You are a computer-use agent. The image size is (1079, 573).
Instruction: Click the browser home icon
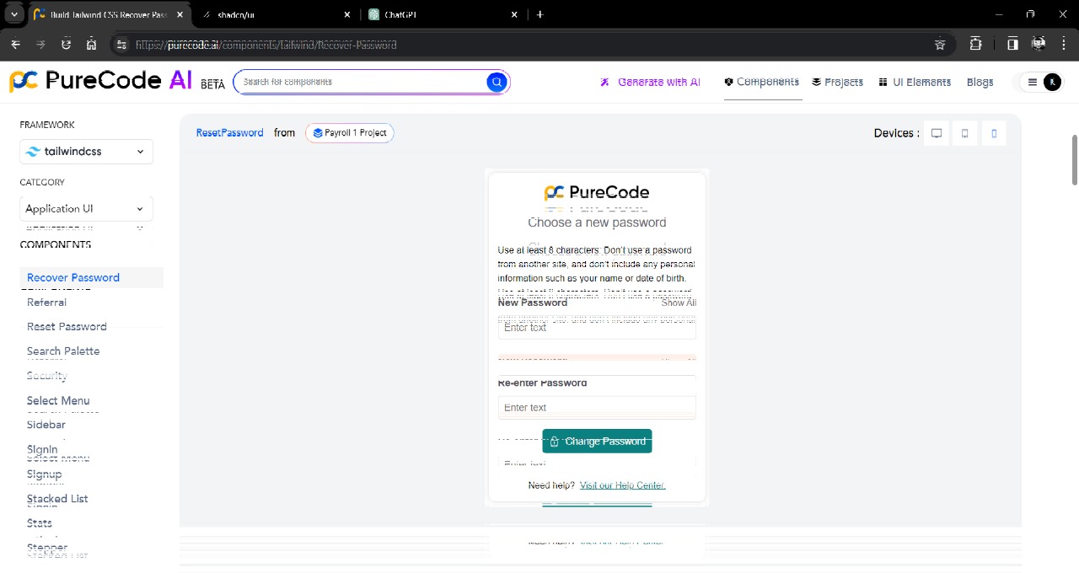tap(91, 45)
